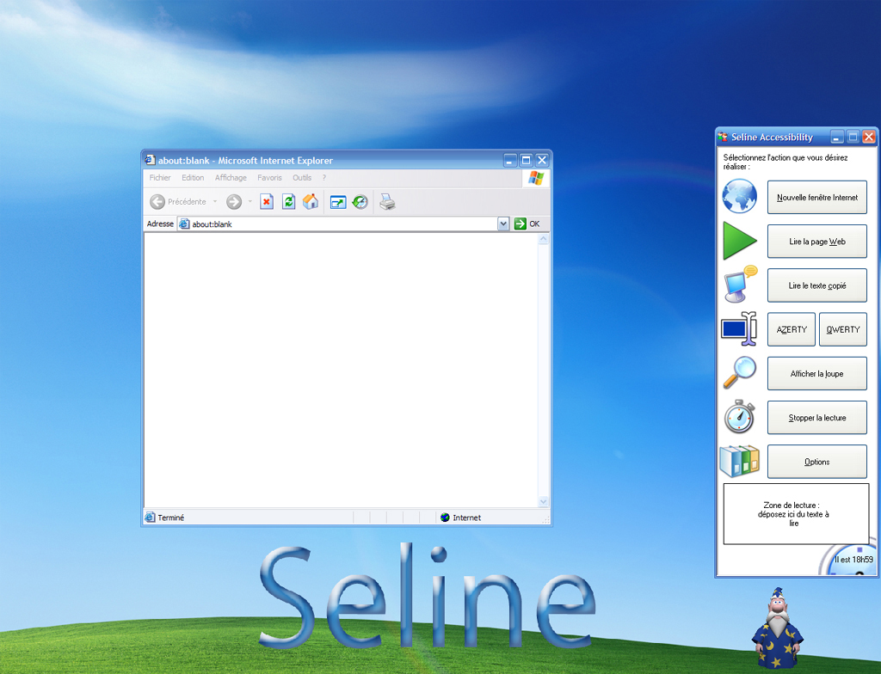Click the green play triangle icon
Image resolution: width=881 pixels, height=674 pixels.
tap(738, 242)
